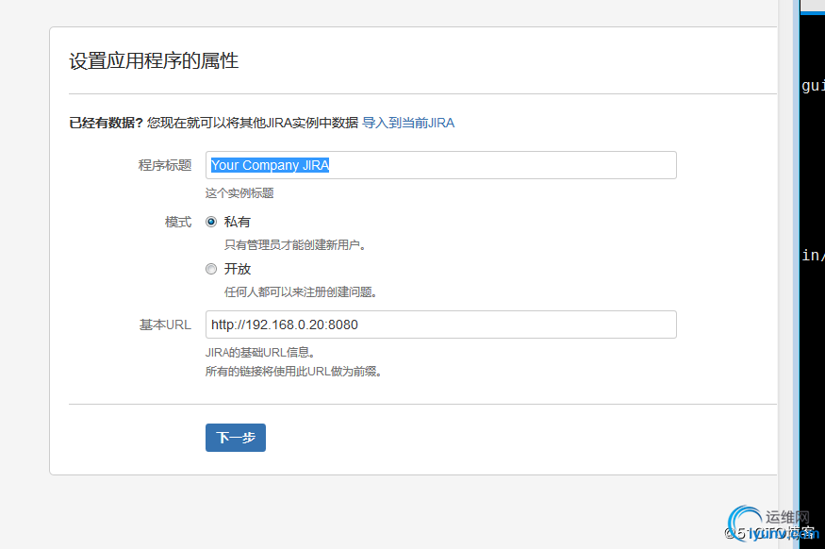Click the 设置应用程序的属性 heading
This screenshot has width=825, height=549.
[x=154, y=60]
